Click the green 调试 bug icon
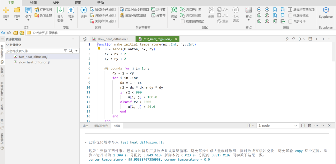This screenshot has height=164, width=336. coord(174,10)
